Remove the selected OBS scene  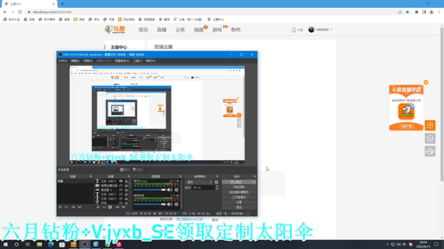(66, 207)
